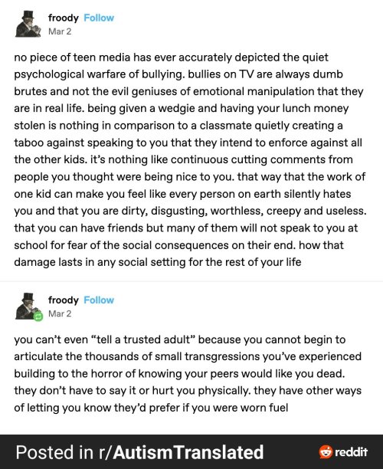Open froody's avatar on the first post
383x469 pixels.
pyautogui.click(x=28, y=24)
